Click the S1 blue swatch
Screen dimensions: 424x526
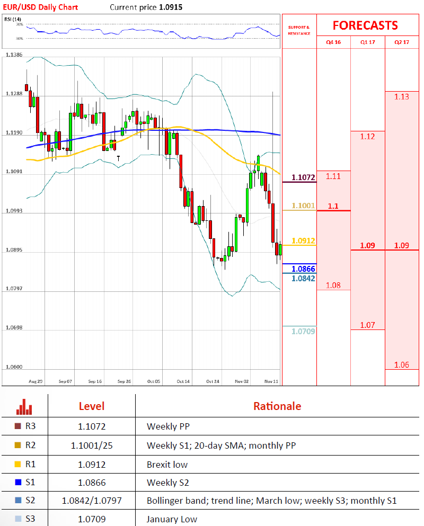18,482
